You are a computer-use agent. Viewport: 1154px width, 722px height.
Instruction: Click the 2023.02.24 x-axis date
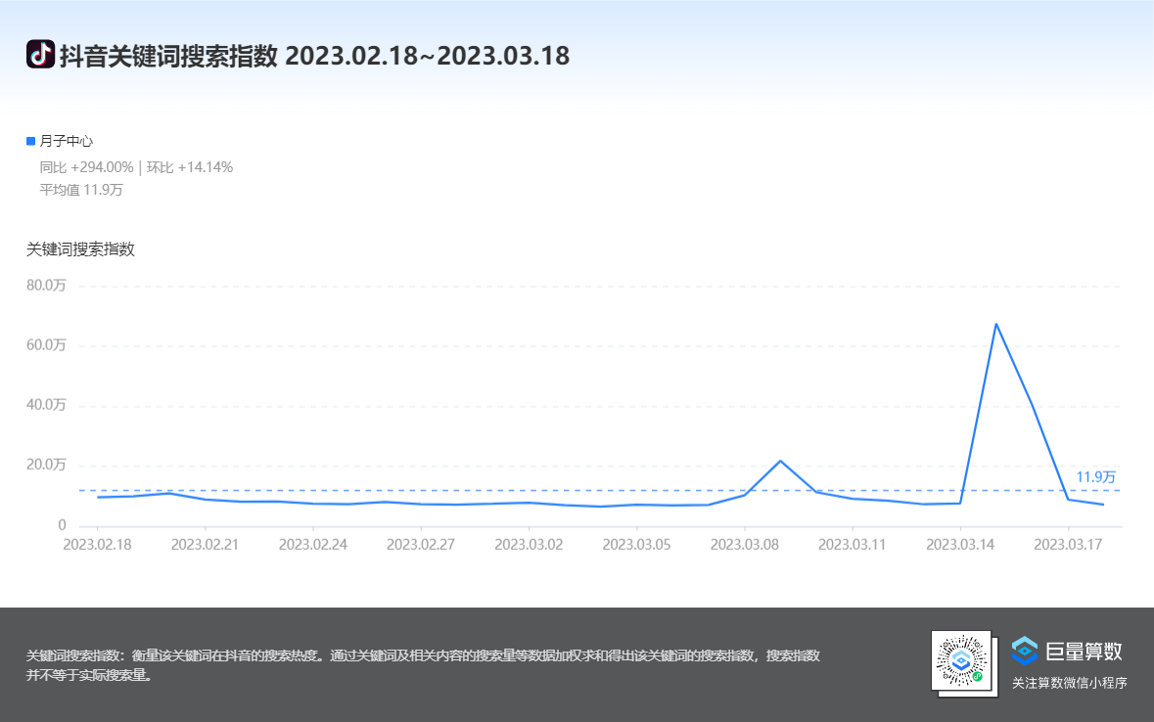[x=313, y=545]
